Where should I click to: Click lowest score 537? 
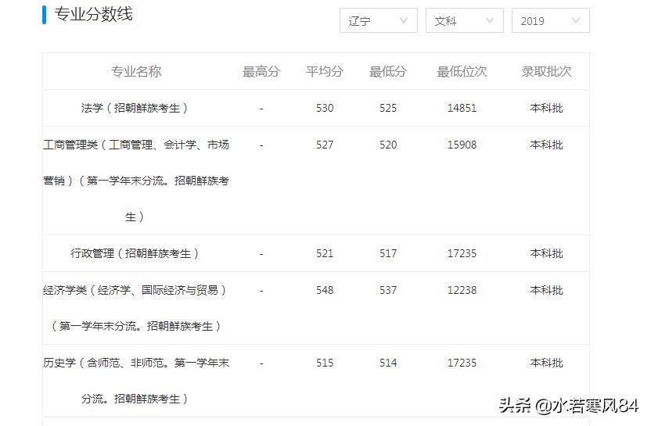pos(388,290)
